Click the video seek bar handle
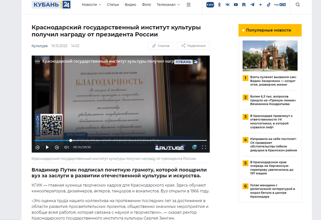The width and height of the screenshot is (321, 220). 71,140
